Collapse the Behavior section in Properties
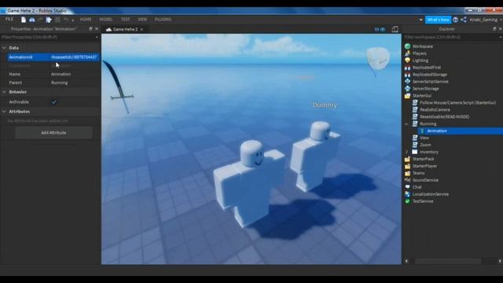Image resolution: width=503 pixels, height=283 pixels. pyautogui.click(x=4, y=92)
